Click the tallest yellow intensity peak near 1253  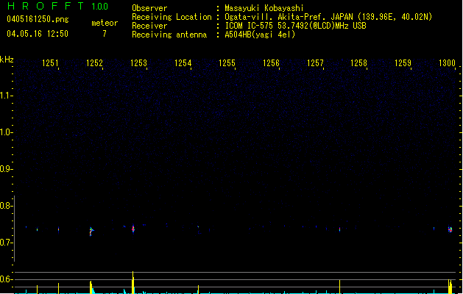click(x=133, y=282)
